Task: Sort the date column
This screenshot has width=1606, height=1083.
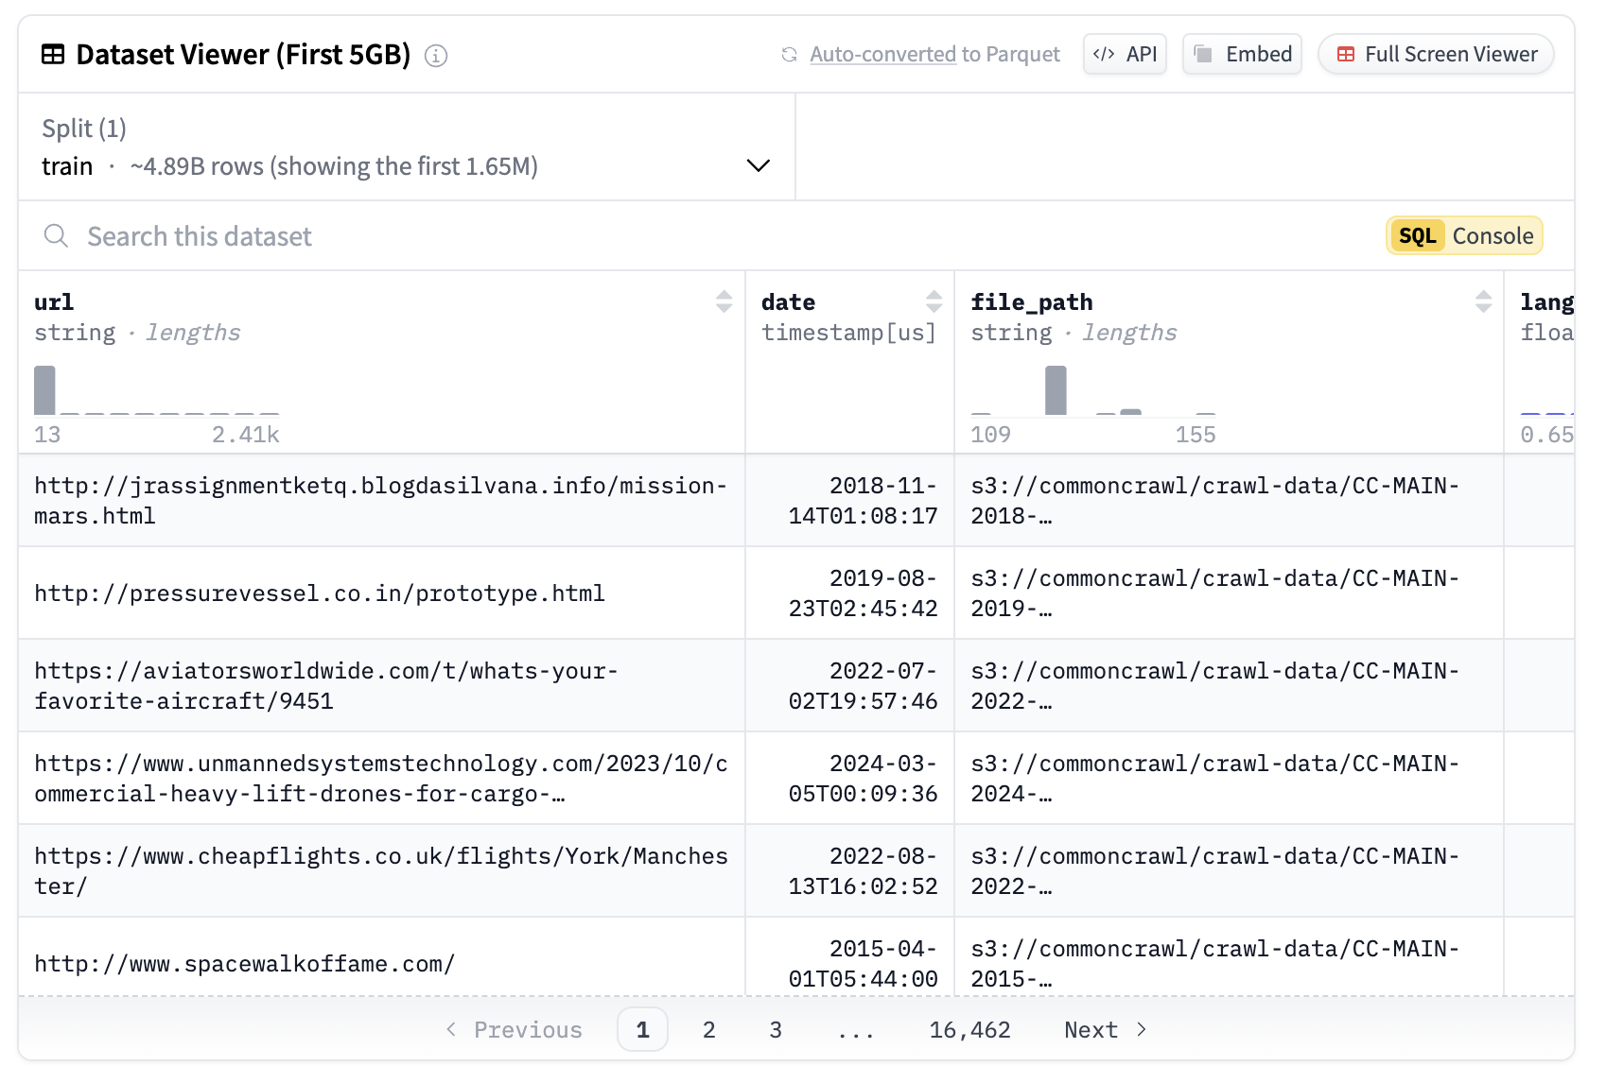Action: (x=934, y=301)
